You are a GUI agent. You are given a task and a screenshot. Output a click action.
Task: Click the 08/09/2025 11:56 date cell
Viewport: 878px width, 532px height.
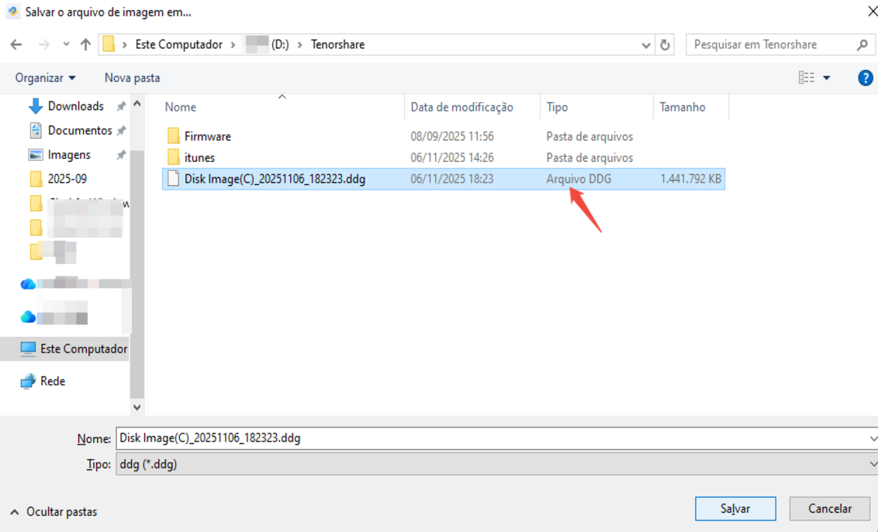click(452, 136)
